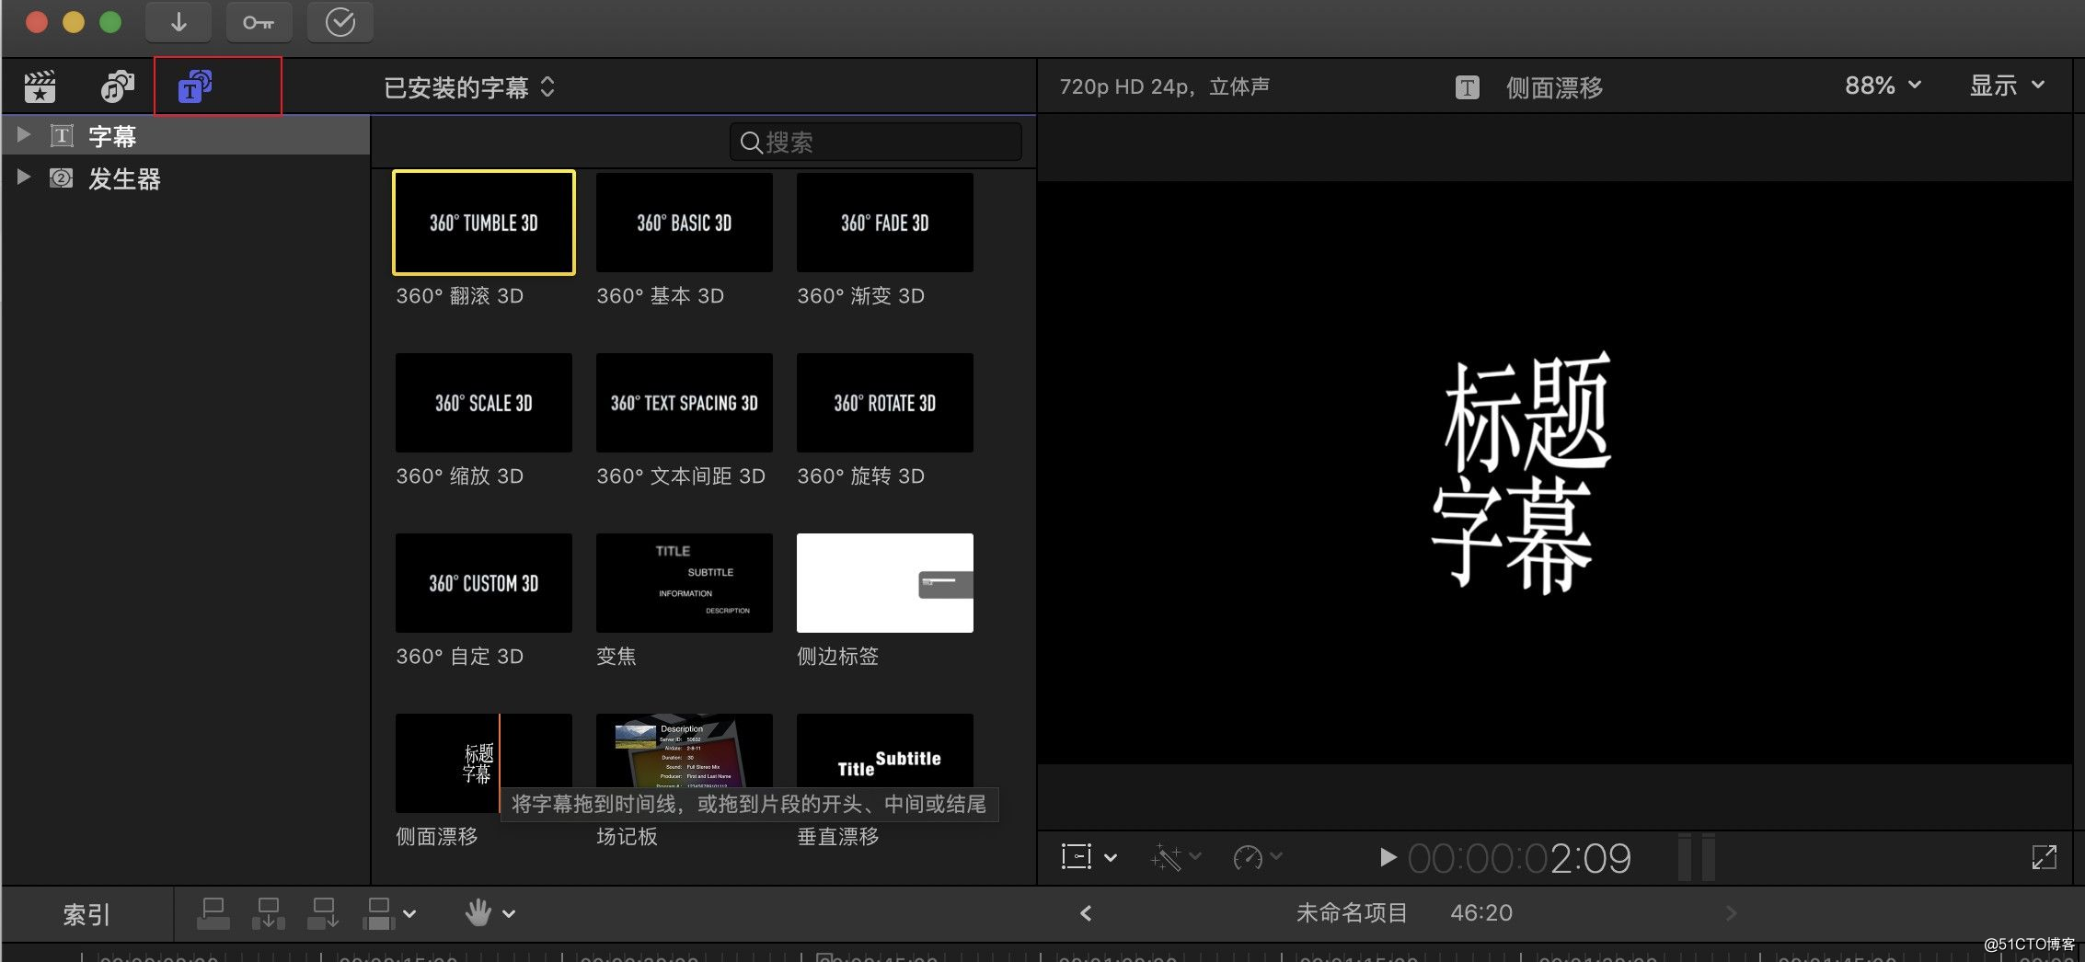This screenshot has width=2085, height=962.
Task: Click the 未命名项目 project name
Action: click(1352, 913)
